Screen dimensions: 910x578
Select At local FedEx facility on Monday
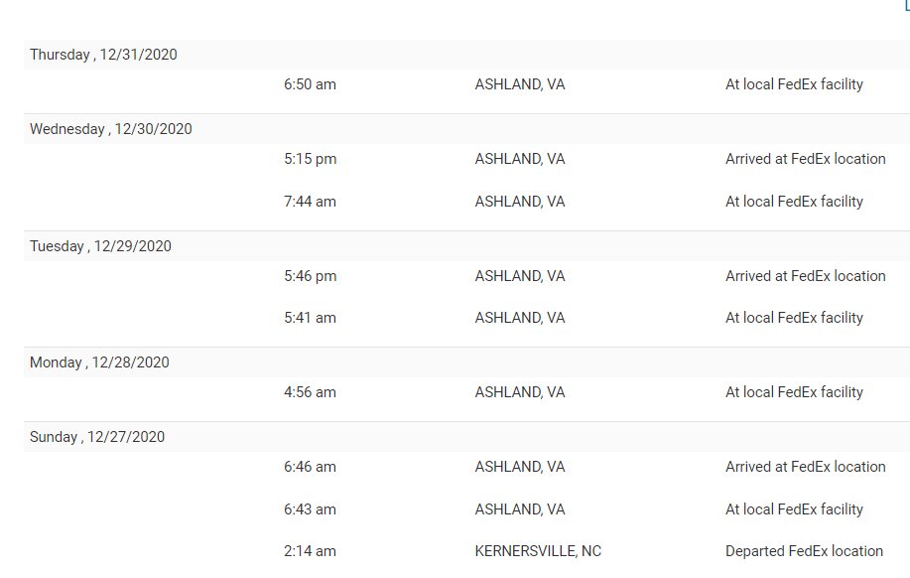tap(794, 392)
